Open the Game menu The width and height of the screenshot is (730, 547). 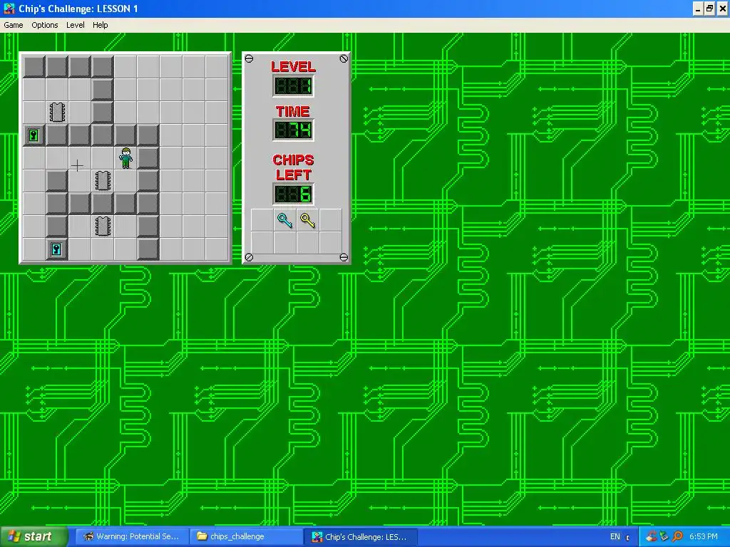coord(13,25)
